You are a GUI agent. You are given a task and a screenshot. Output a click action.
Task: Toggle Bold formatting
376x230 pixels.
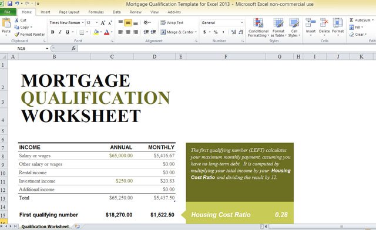click(53, 32)
